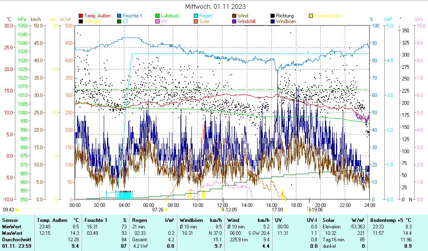Image resolution: width=428 pixels, height=251 pixels.
Task: Click the solar noon marker at 12:05
Action: [x=223, y=209]
